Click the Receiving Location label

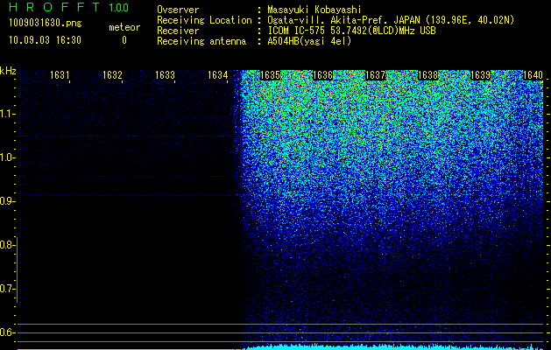[x=204, y=20]
